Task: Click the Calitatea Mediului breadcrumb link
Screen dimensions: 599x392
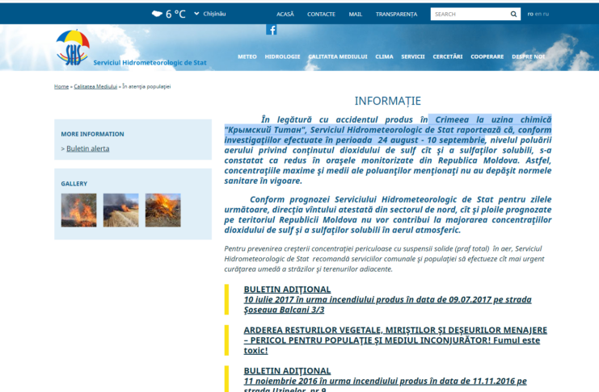Action: pos(95,86)
